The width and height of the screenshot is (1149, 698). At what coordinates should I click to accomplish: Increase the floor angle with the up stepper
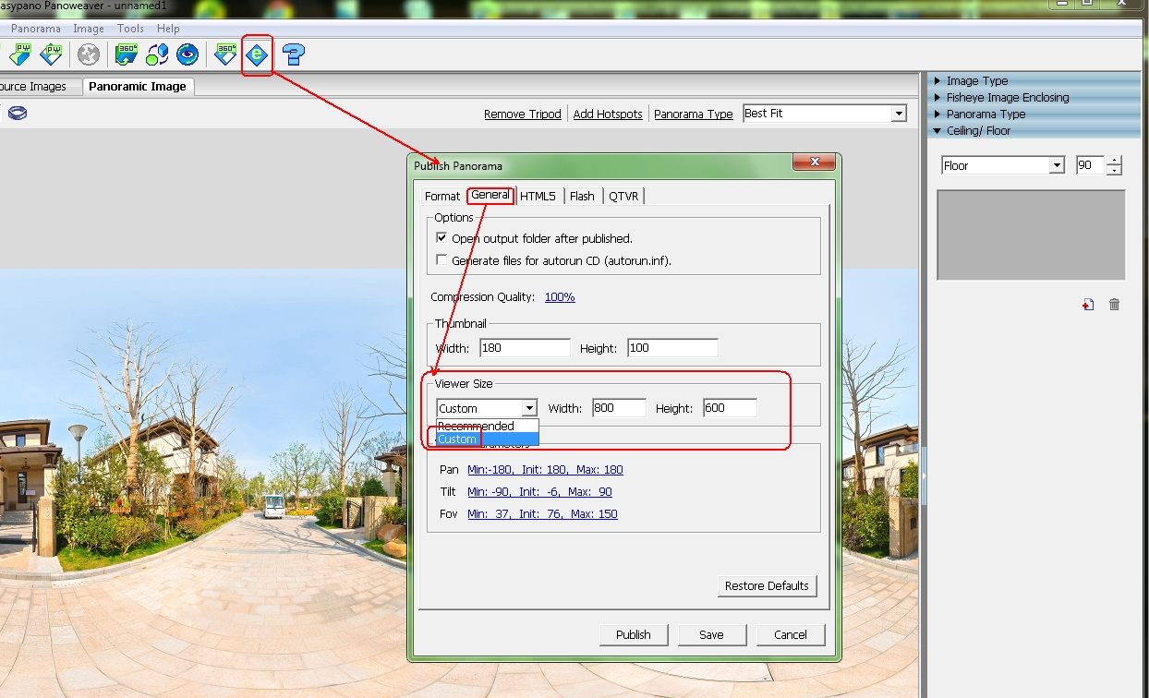[1115, 161]
